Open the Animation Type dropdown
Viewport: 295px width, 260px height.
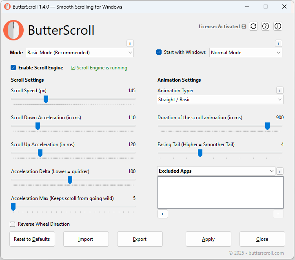[220, 100]
